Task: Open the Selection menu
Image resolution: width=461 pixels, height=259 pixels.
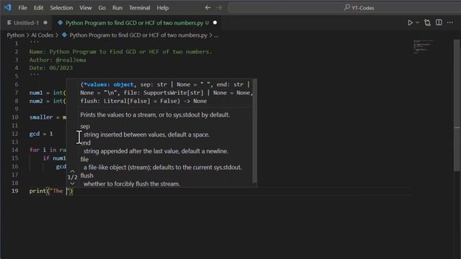Action: pyautogui.click(x=61, y=8)
